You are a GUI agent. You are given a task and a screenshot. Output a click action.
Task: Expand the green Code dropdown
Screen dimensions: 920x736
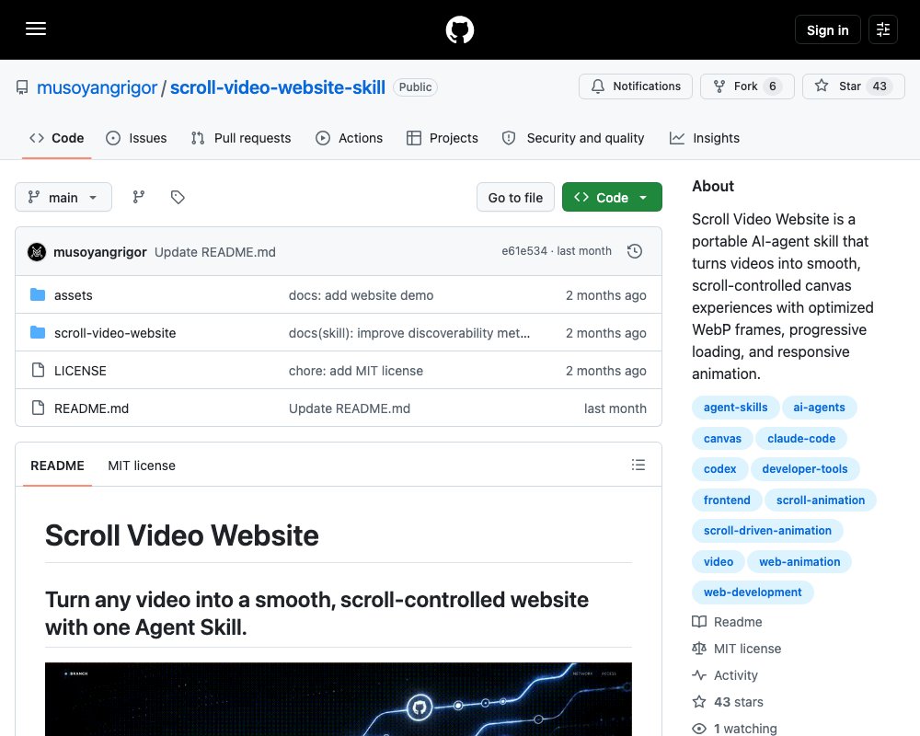(612, 197)
